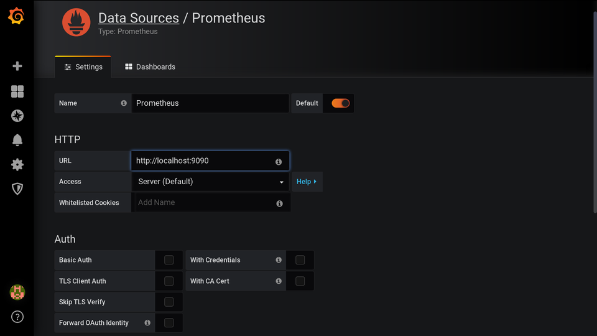Image resolution: width=597 pixels, height=336 pixels.
Task: Open the Access Server (Default) dropdown
Action: [x=210, y=182]
